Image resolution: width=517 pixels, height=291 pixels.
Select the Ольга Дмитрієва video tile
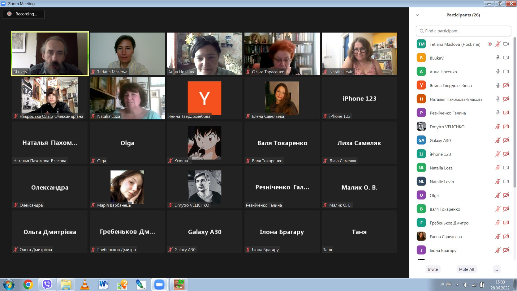[x=50, y=232]
